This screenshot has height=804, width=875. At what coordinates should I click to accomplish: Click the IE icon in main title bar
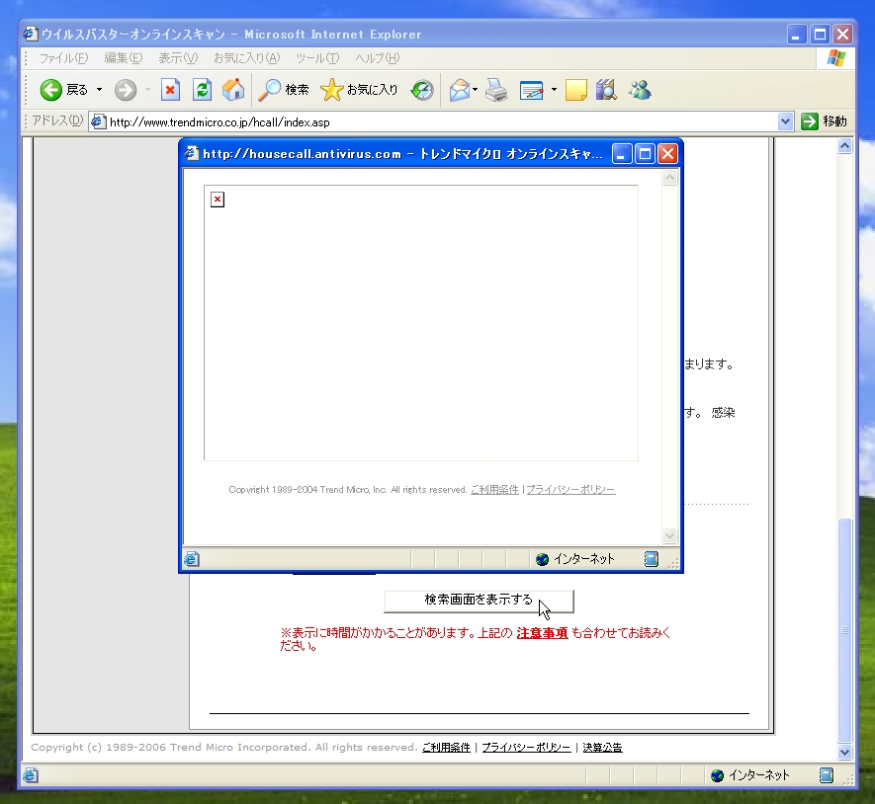(32, 34)
